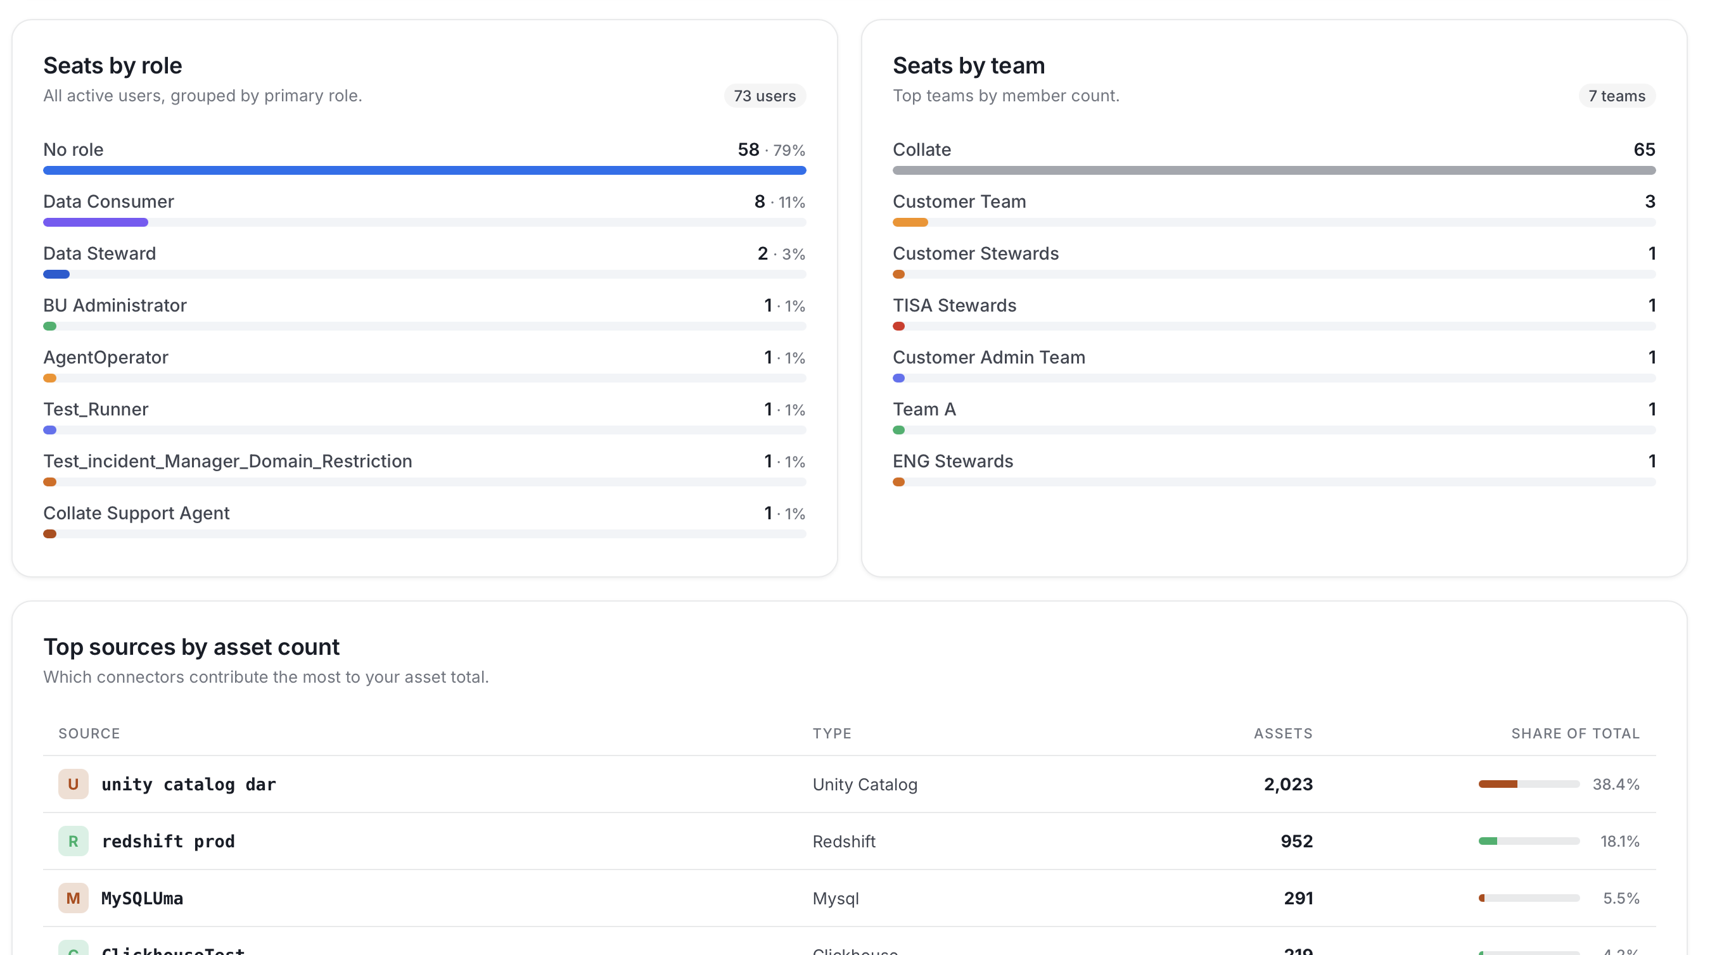The width and height of the screenshot is (1736, 955).
Task: Click the 'BU Administrator' role label
Action: coord(115,305)
